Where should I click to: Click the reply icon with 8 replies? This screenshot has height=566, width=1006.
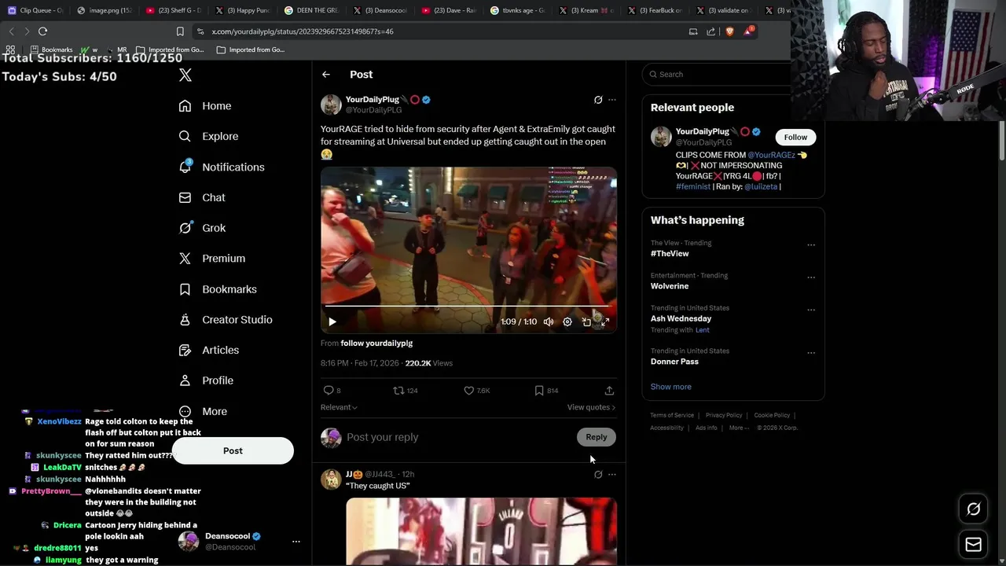[332, 391]
